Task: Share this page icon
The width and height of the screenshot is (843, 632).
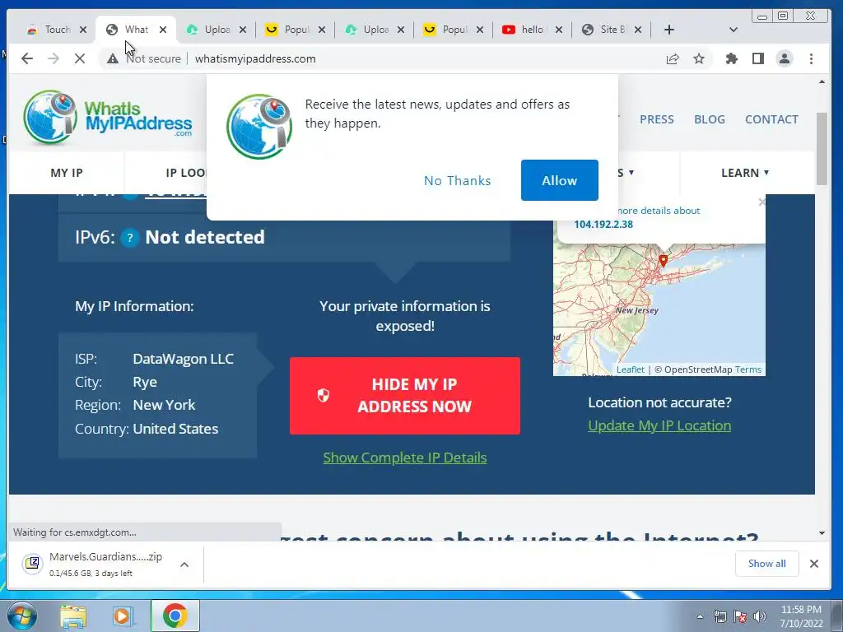Action: (x=673, y=58)
